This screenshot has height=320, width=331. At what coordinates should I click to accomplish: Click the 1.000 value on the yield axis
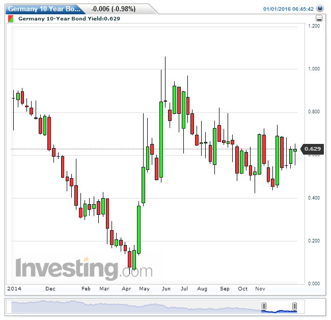tap(314, 69)
